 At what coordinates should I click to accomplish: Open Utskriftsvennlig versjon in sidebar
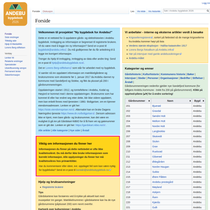click(x=15, y=68)
